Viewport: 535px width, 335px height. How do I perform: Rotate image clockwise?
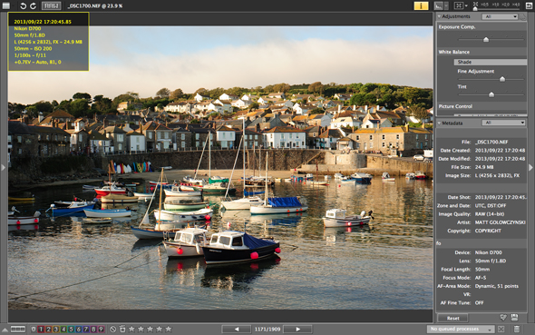coord(33,5)
